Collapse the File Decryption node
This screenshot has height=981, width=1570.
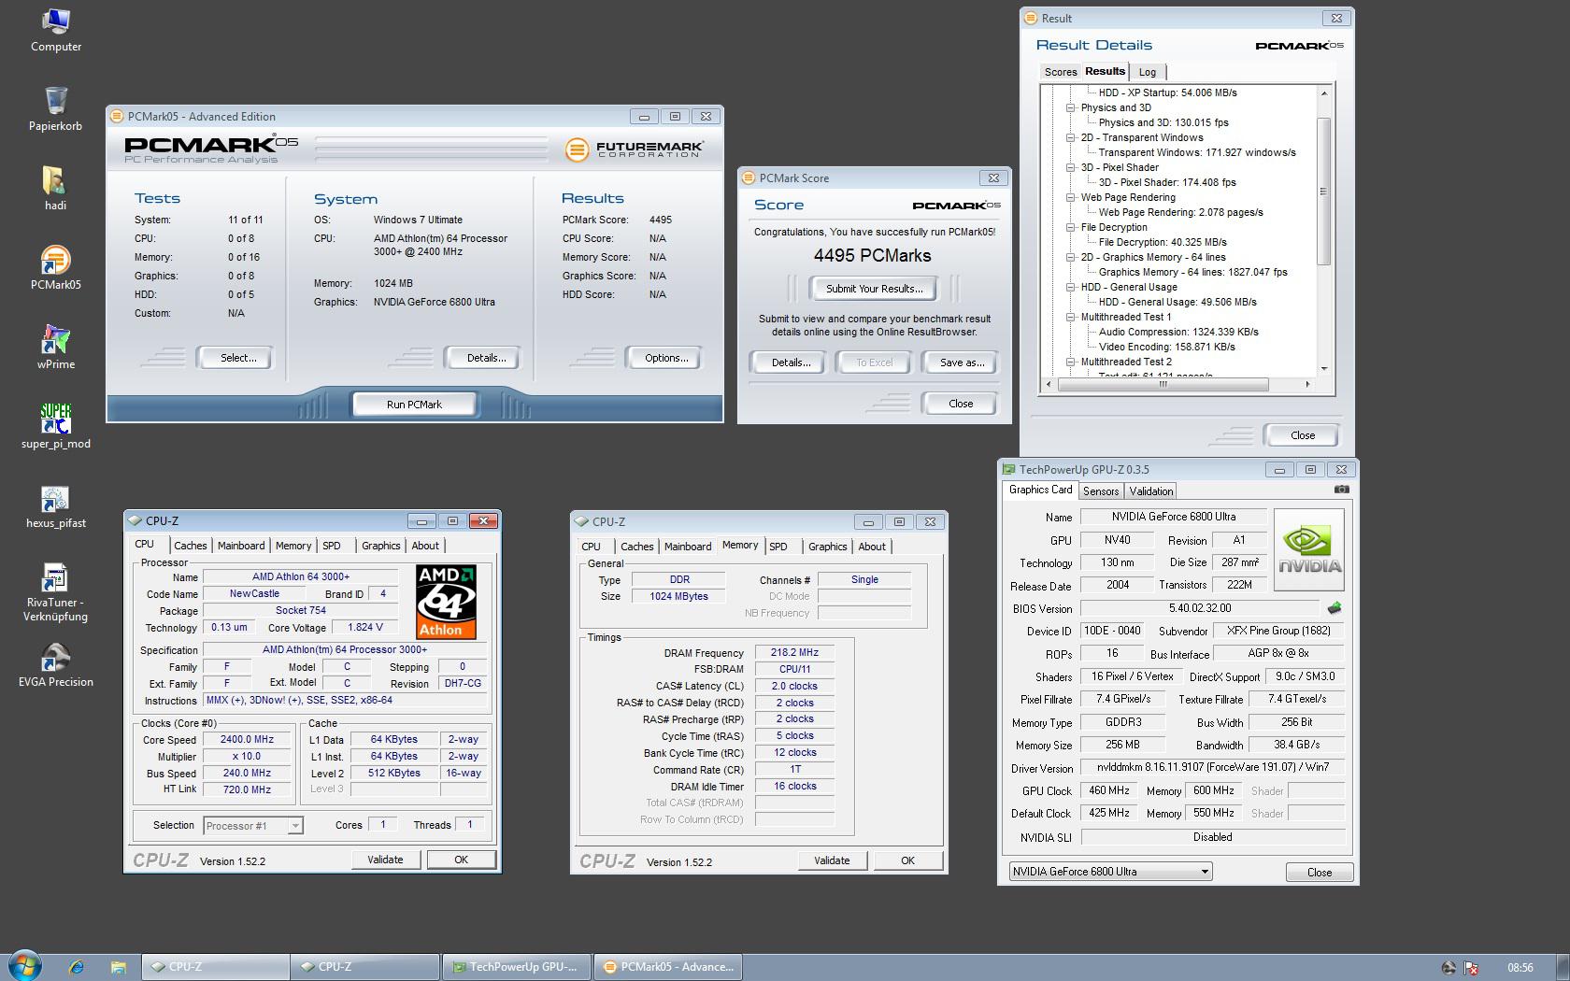click(1071, 227)
